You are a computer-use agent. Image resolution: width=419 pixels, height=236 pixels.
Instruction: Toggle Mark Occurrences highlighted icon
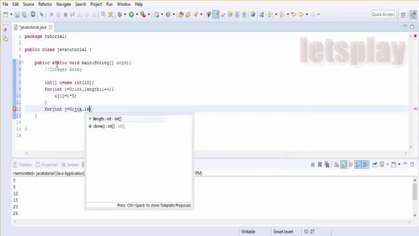tap(216, 14)
